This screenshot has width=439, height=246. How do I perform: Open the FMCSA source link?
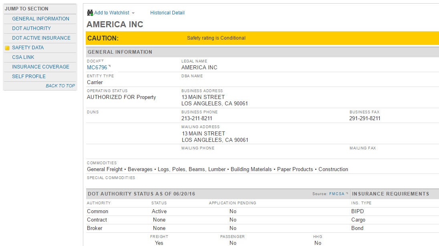point(336,194)
